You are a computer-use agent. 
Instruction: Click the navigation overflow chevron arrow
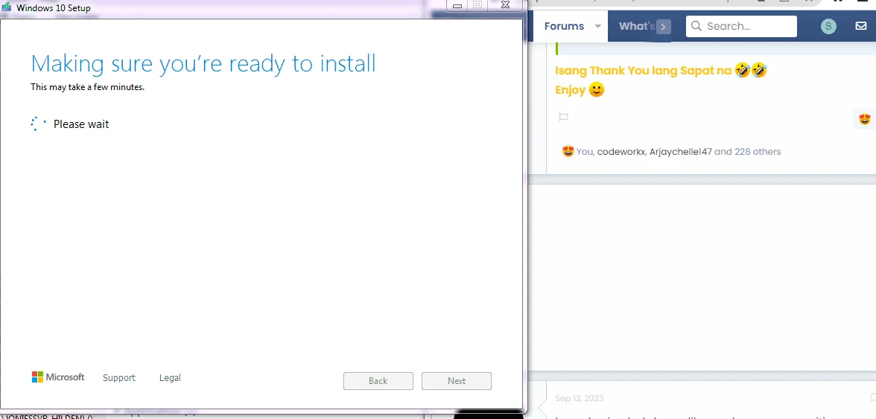pos(663,27)
